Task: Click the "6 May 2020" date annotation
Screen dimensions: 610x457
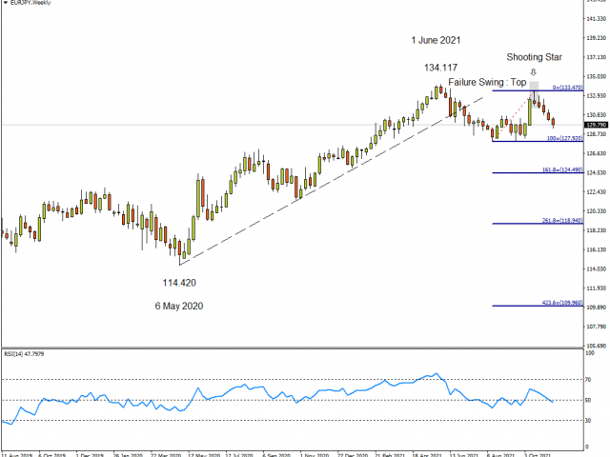Action: click(x=179, y=306)
